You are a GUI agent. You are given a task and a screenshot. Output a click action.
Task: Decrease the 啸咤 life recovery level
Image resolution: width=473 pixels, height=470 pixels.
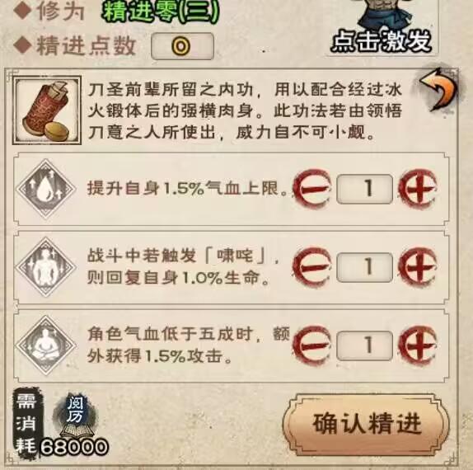click(x=312, y=267)
